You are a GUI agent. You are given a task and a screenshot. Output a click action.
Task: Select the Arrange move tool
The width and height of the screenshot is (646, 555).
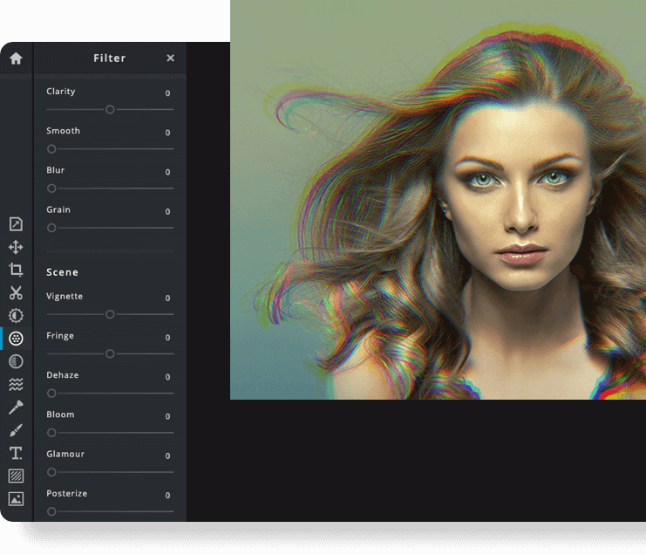16,247
